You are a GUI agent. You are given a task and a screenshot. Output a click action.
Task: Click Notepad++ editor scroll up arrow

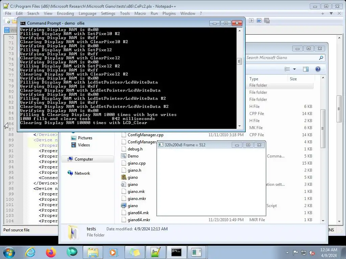pyautogui.click(x=339, y=38)
